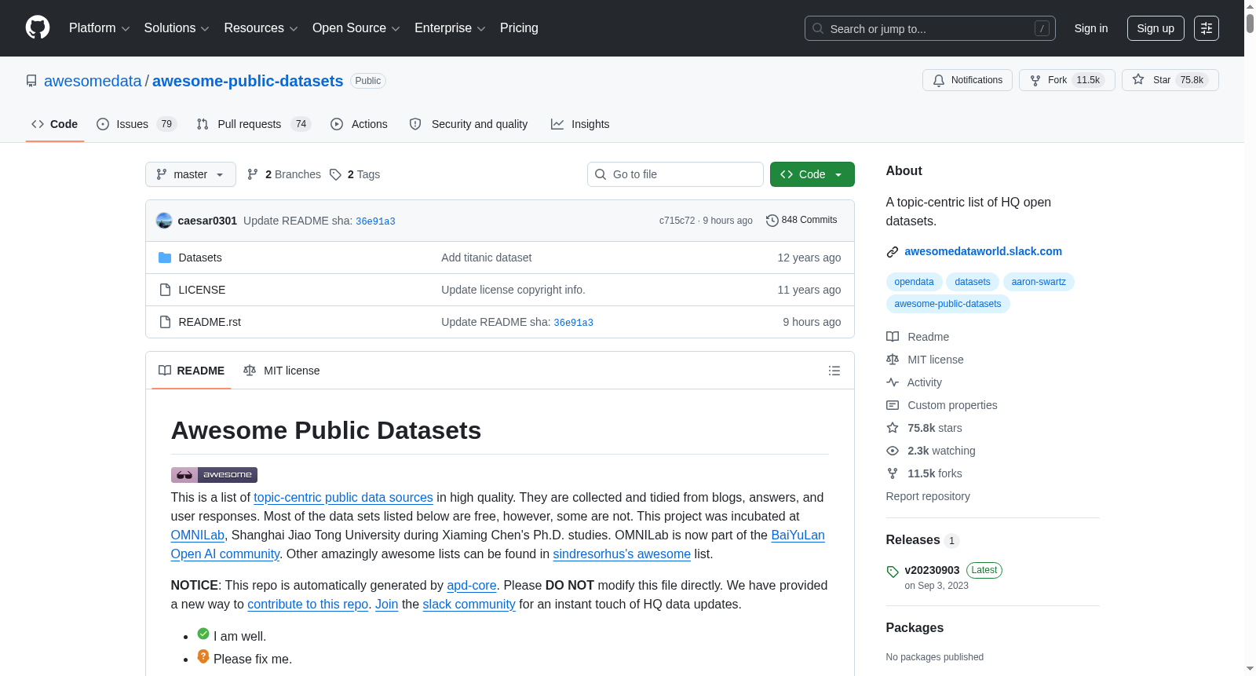Click caesar0301 avatar in commit bar
The height and width of the screenshot is (676, 1256).
(x=164, y=221)
